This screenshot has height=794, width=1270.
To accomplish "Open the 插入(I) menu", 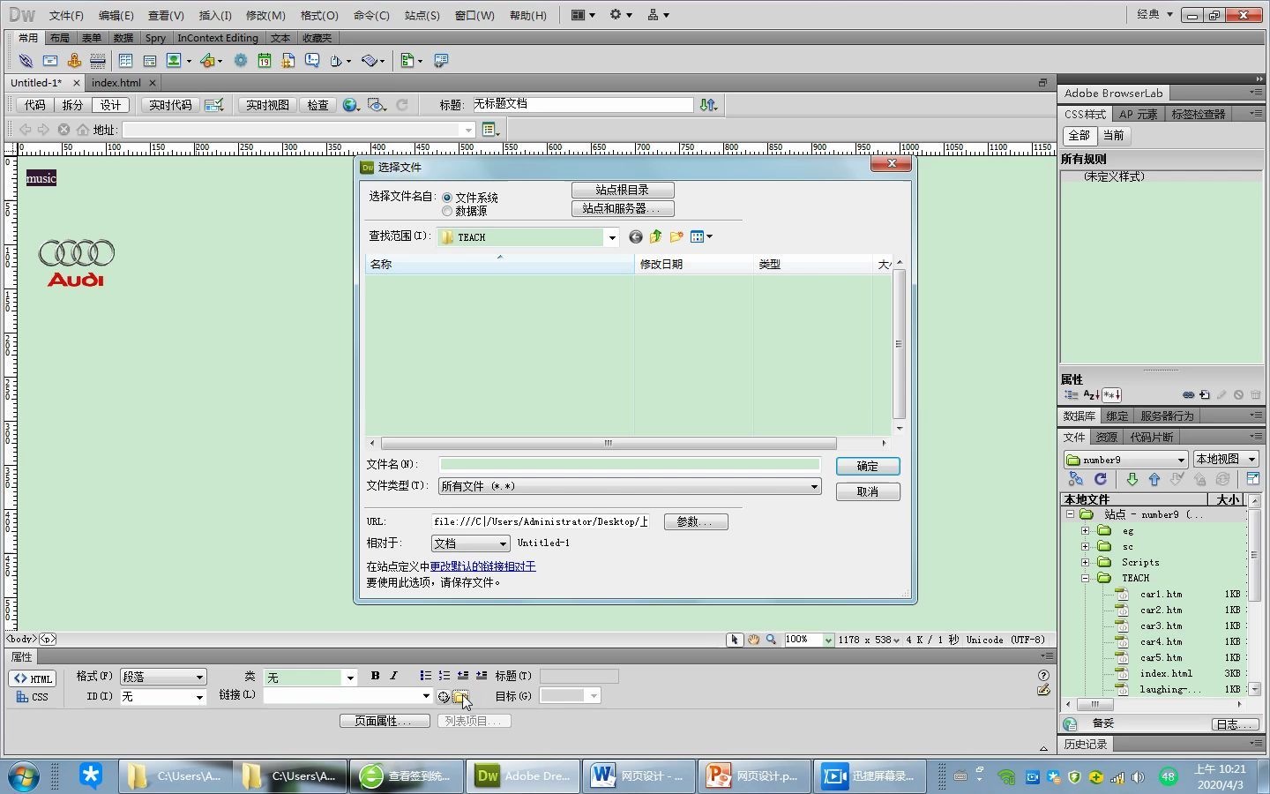I will click(215, 15).
